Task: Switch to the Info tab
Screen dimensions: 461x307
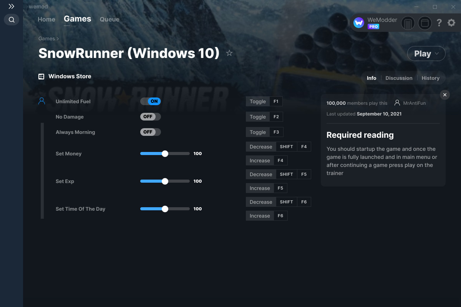Action: pyautogui.click(x=371, y=78)
